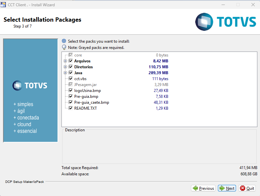The width and height of the screenshot is (260, 196).
Task: Click the 'DCP Setup Maker/IzPack' label
Action: pyautogui.click(x=25, y=182)
